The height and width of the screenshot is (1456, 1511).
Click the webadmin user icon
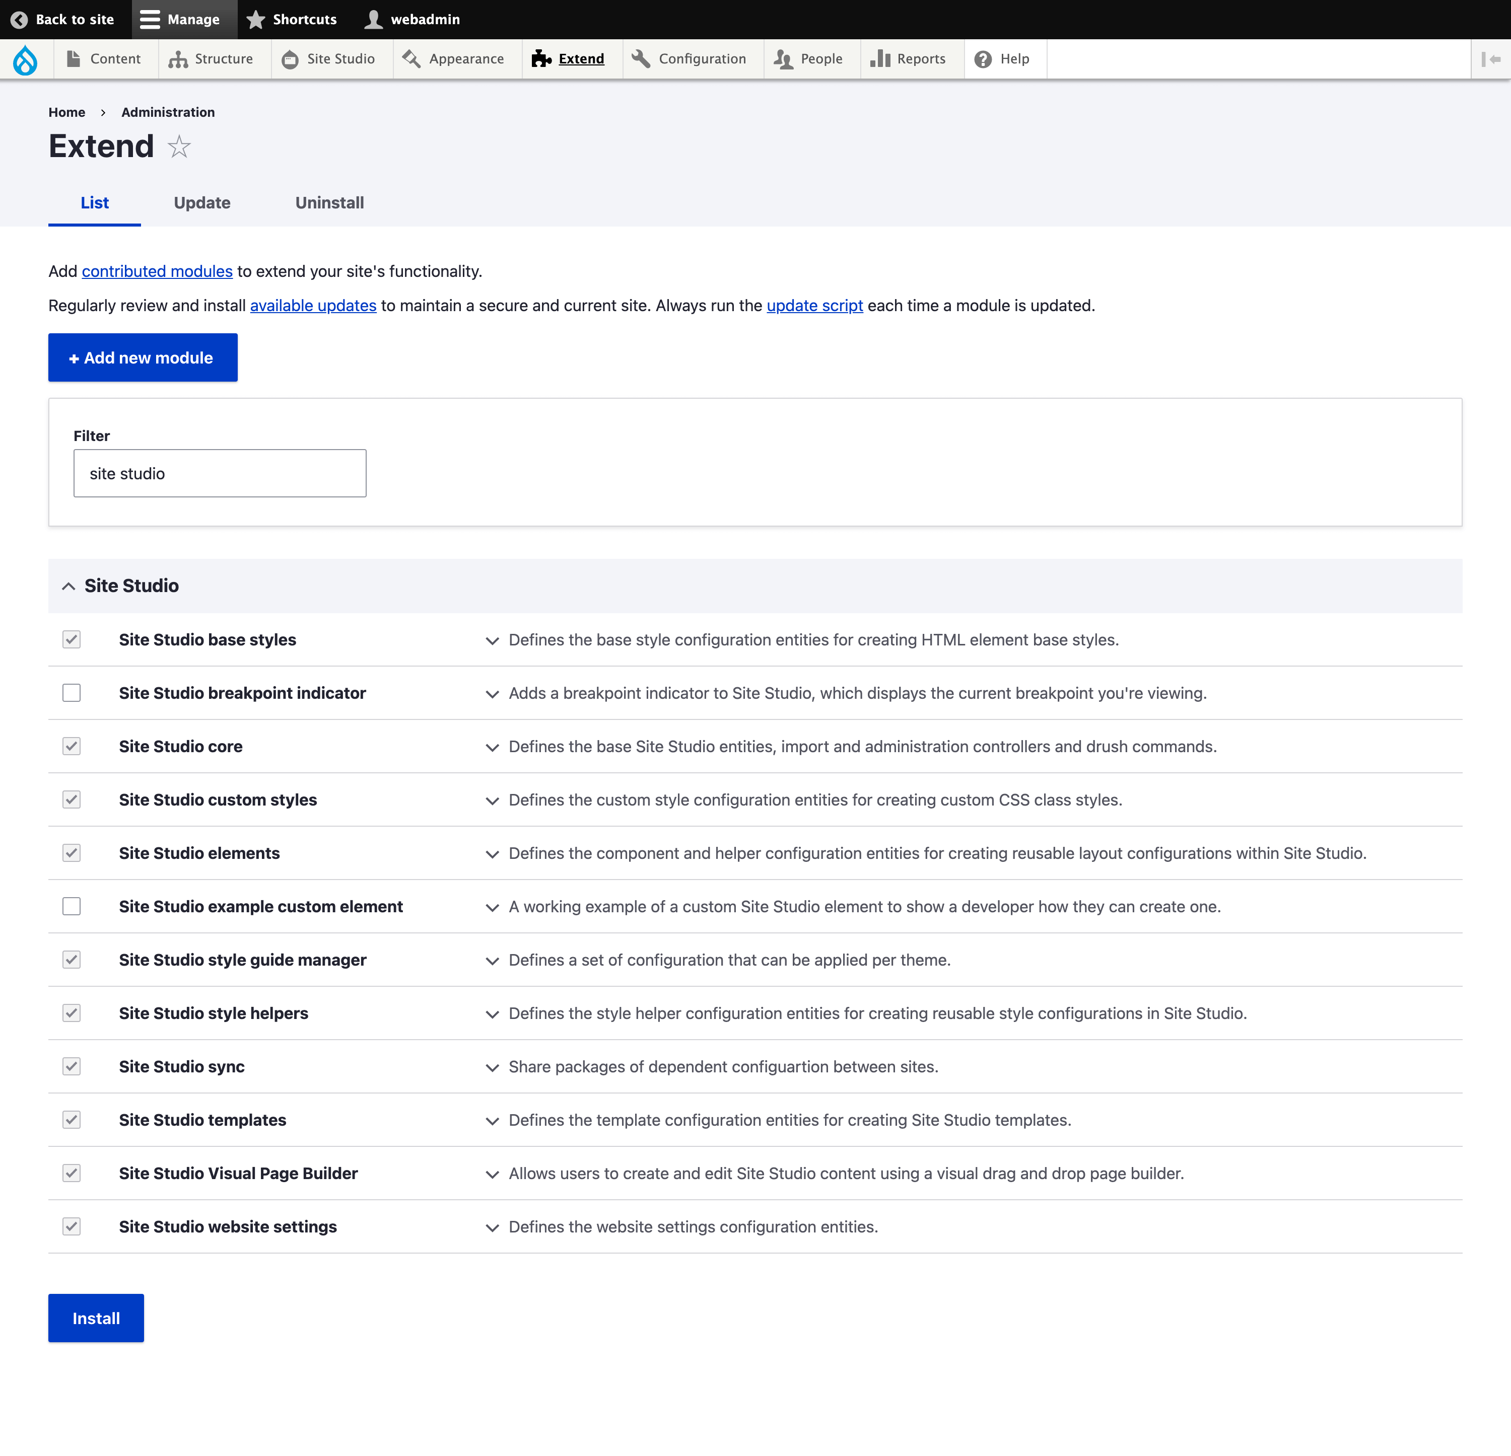[x=373, y=19]
